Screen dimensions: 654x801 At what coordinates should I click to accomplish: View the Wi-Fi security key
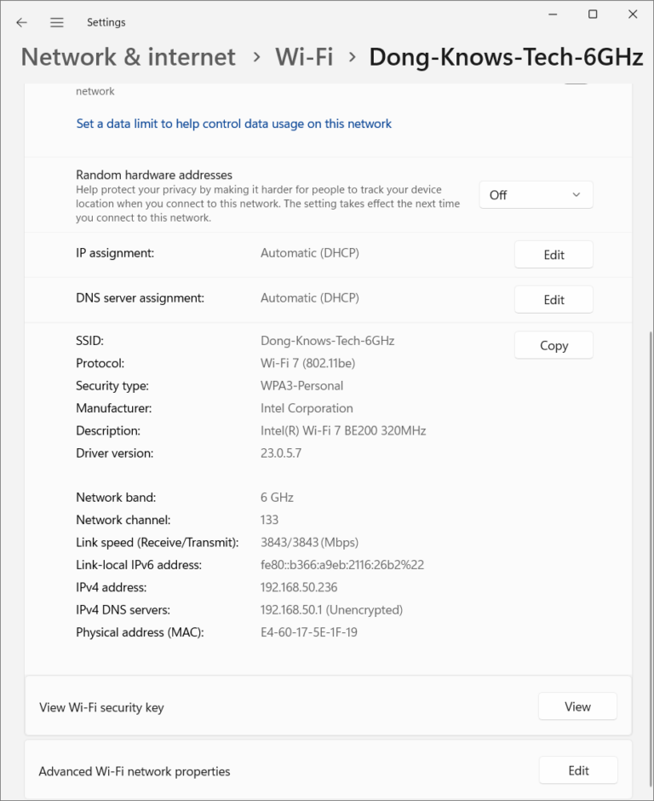click(577, 706)
